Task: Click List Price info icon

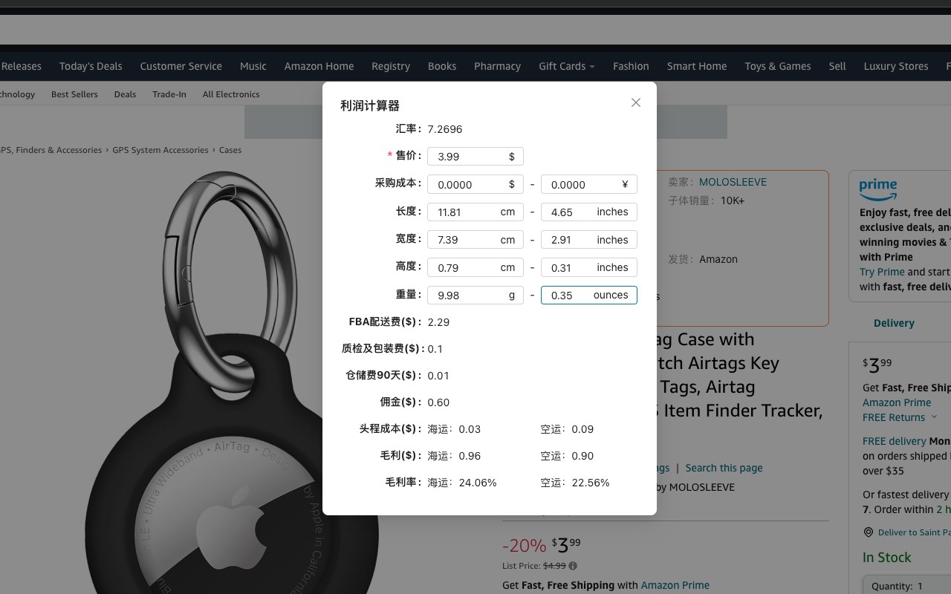Action: (573, 566)
